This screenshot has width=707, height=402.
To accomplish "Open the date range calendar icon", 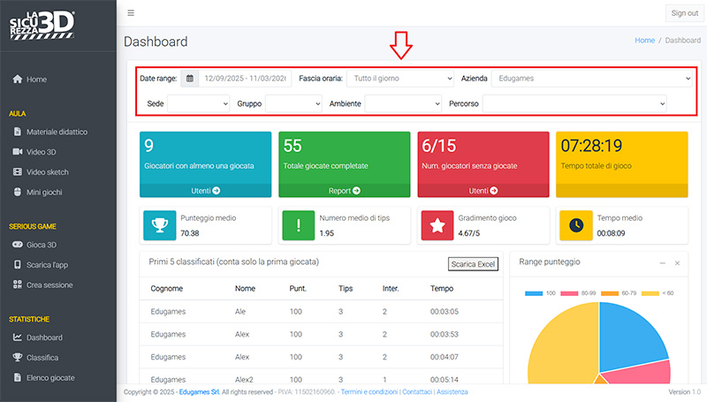I will pyautogui.click(x=190, y=79).
